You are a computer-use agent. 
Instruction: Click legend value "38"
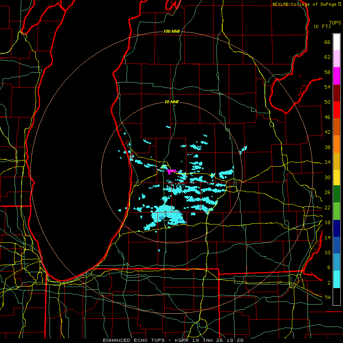coord(327,147)
